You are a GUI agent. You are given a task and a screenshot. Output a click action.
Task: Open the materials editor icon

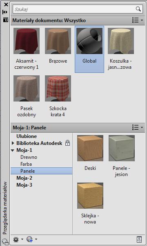(x=139, y=239)
